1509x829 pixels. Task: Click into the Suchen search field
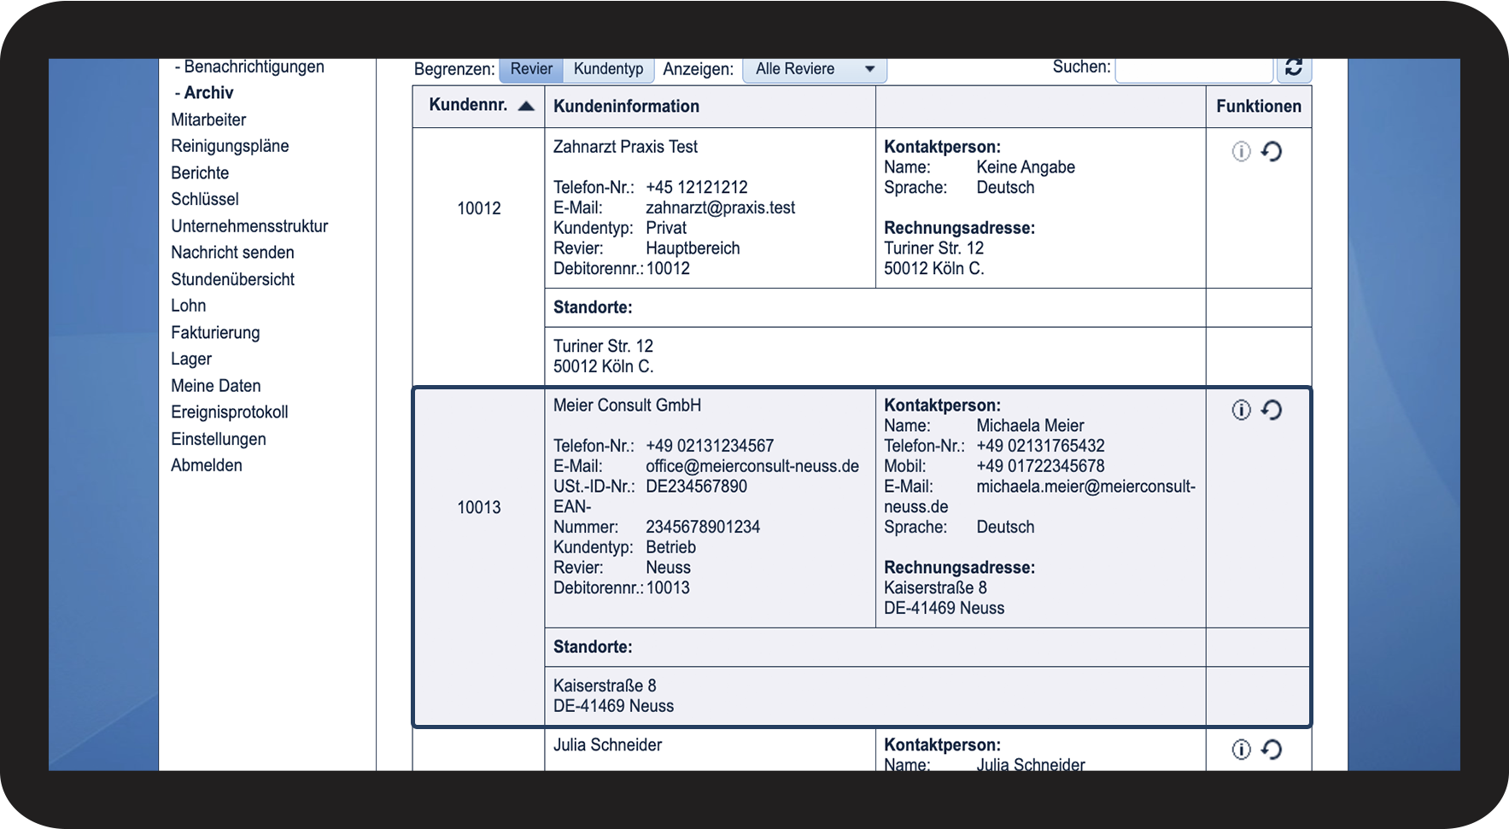(1194, 68)
